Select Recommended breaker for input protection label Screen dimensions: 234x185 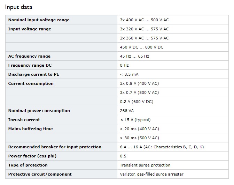pyautogui.click(x=55, y=147)
